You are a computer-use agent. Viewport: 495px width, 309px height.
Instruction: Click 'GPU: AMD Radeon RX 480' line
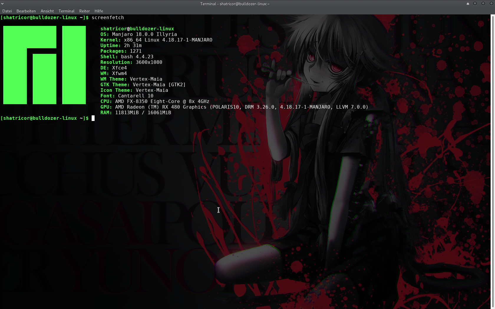(x=234, y=107)
